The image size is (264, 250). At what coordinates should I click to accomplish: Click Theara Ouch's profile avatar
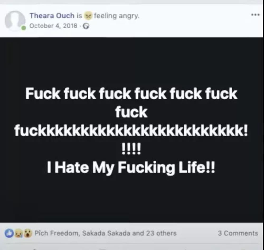coord(15,21)
